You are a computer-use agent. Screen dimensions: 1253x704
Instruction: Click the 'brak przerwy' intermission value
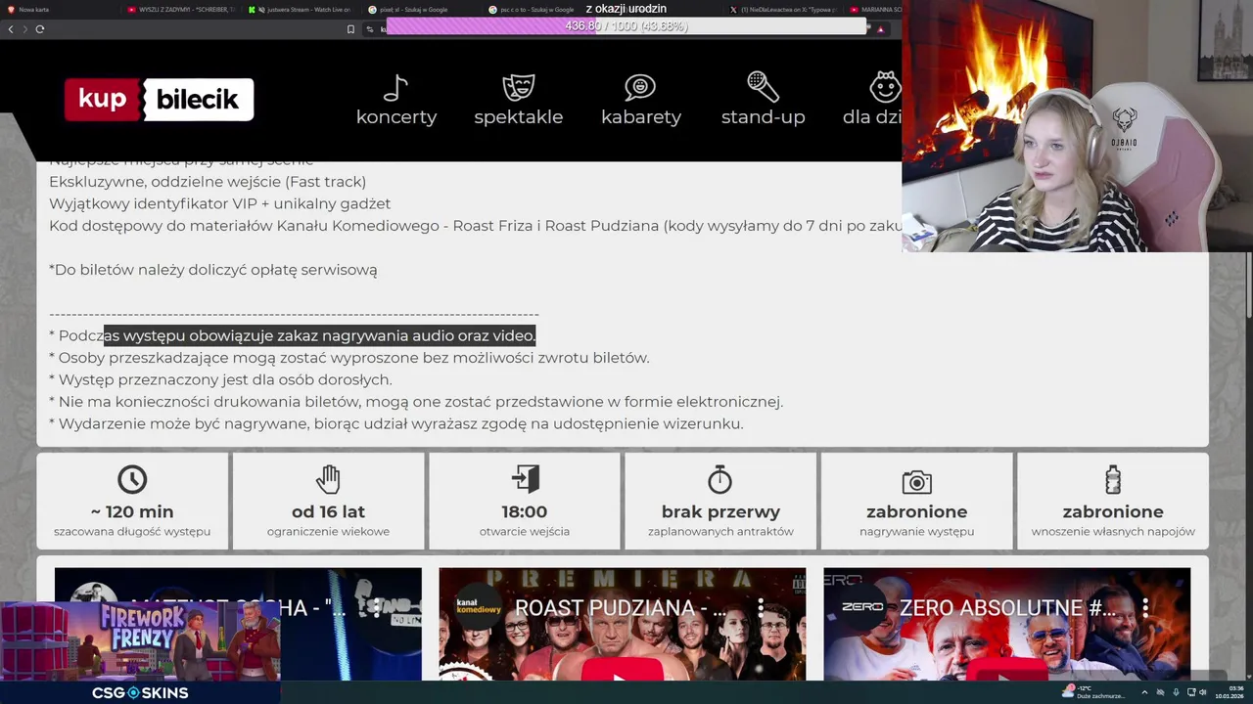point(720,511)
